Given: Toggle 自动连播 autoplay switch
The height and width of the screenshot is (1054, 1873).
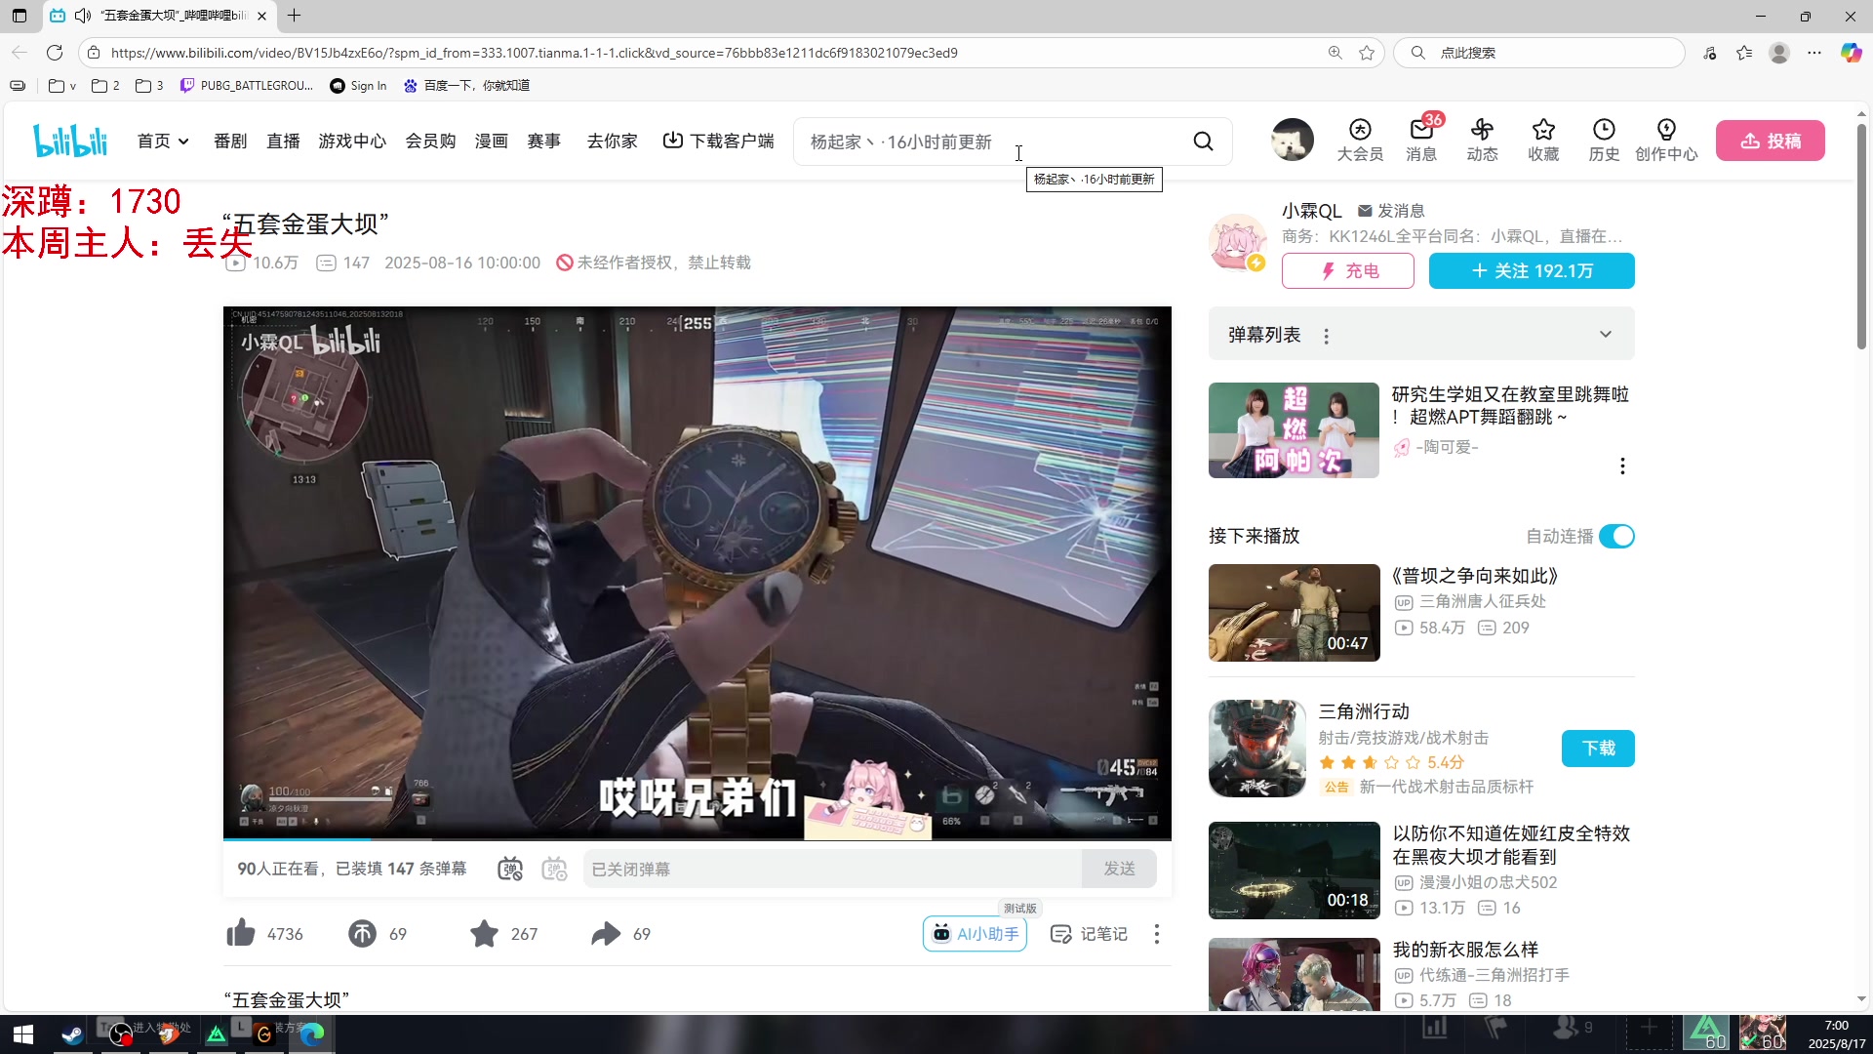Looking at the screenshot, I should pos(1616,536).
